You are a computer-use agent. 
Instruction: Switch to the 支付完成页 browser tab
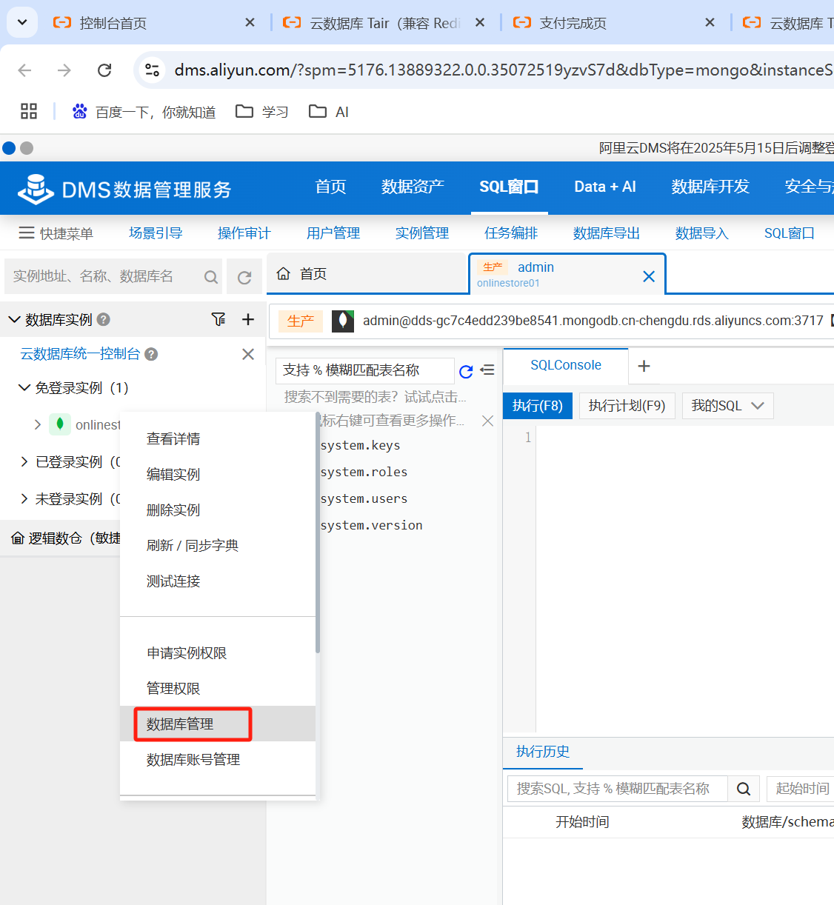pos(573,23)
